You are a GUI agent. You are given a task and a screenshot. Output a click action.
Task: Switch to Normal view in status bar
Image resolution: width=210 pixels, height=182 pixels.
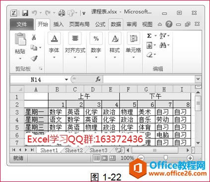tap(96, 158)
